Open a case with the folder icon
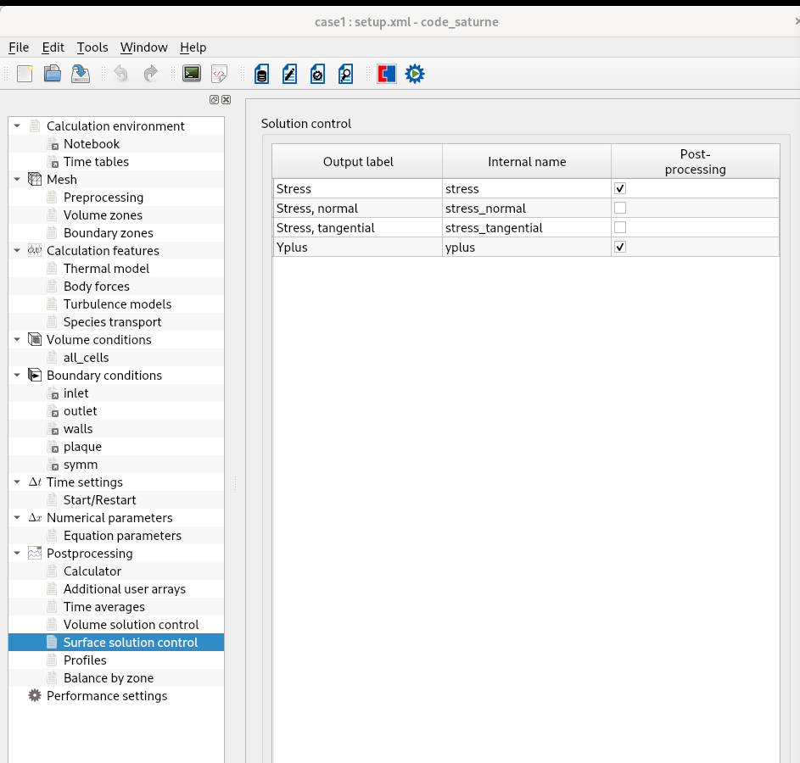 click(x=53, y=74)
